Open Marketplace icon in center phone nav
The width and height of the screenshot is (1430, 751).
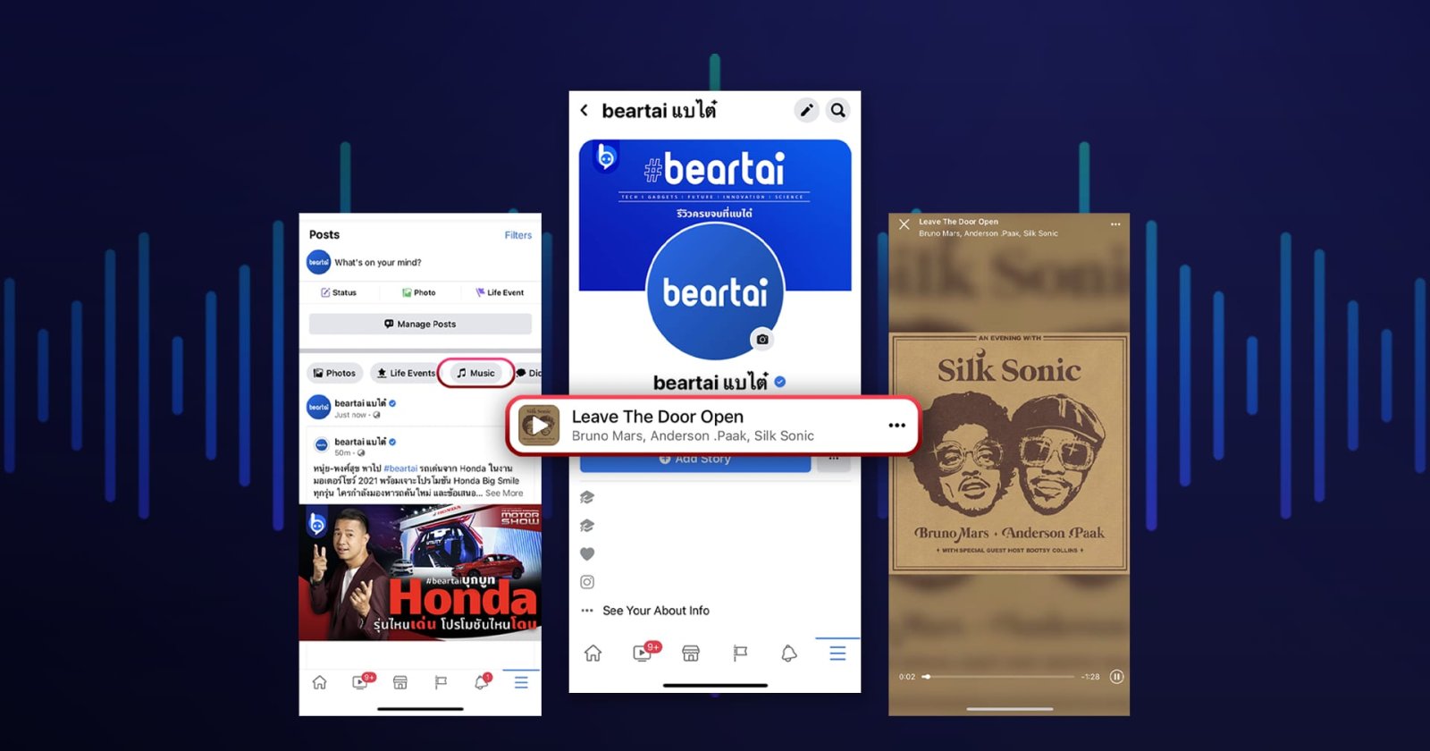click(691, 654)
